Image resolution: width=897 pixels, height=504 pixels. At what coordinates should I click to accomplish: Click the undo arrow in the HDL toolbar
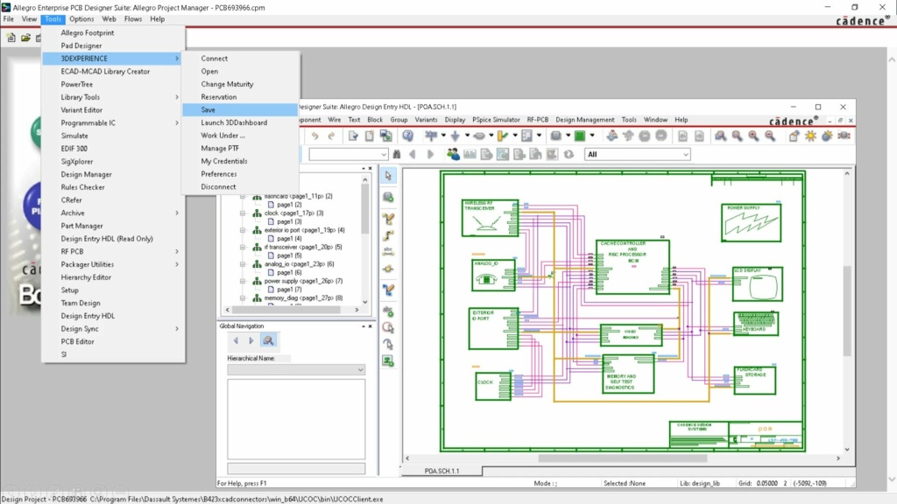(x=314, y=136)
